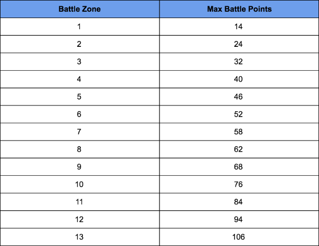The height and width of the screenshot is (246, 319).
Task: Click the Battle Zone 2 cell
Action: pyautogui.click(x=80, y=44)
